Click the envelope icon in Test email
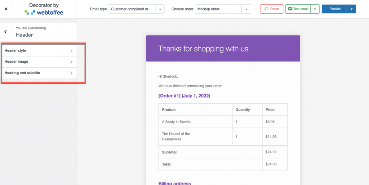The image size is (369, 185). click(290, 9)
